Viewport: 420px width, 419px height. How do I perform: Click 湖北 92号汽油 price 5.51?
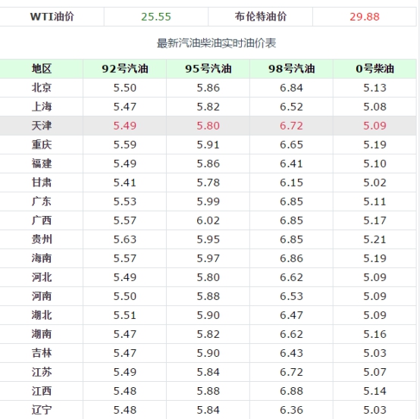[125, 315]
